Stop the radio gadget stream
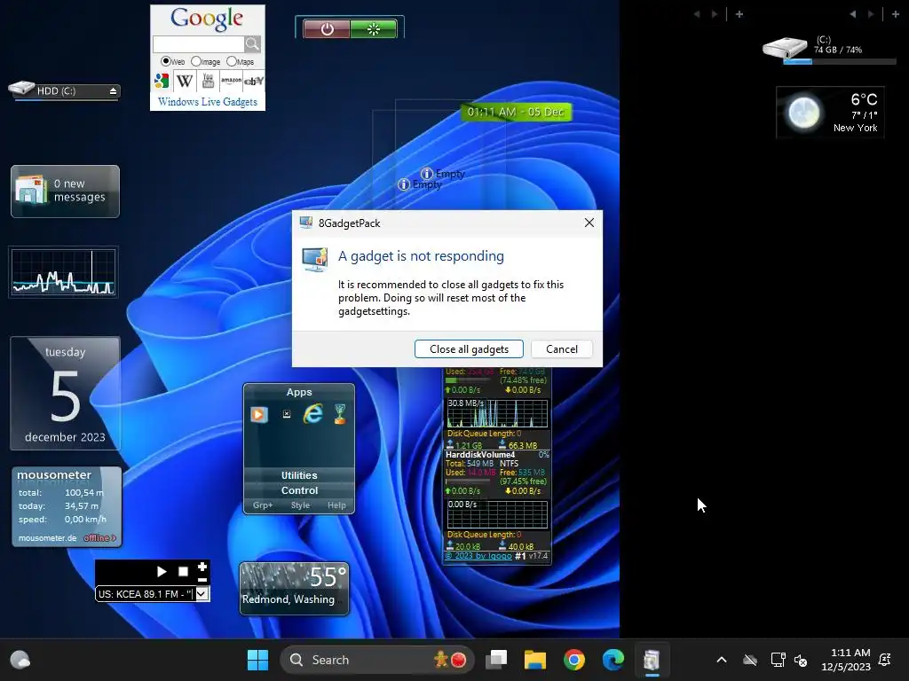The width and height of the screenshot is (909, 681). point(183,572)
